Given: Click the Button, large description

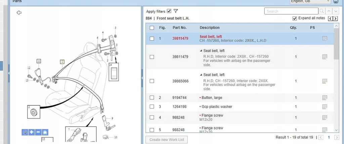Looking at the screenshot, I should 212,98.
